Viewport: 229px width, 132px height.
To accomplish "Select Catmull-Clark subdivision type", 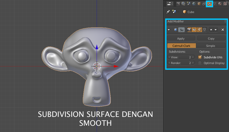I will [181, 46].
